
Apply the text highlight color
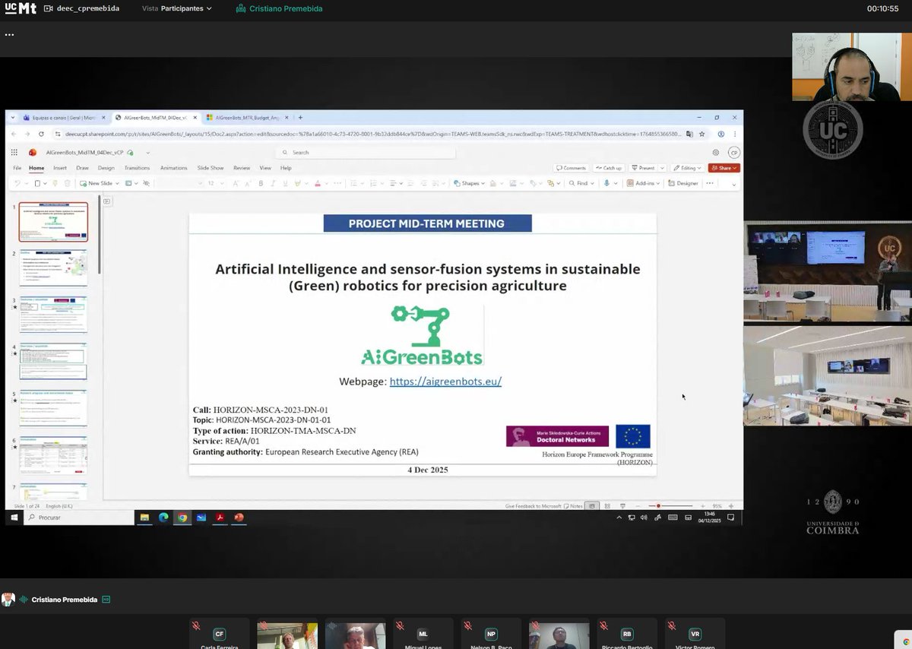[297, 183]
